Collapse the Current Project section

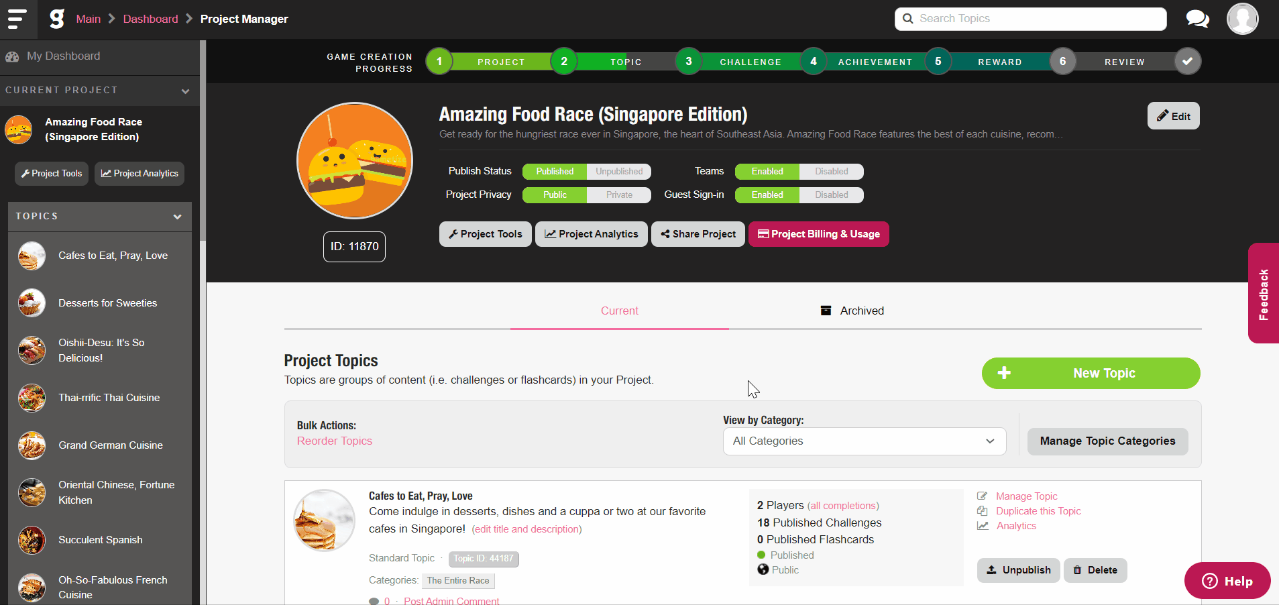tap(186, 91)
